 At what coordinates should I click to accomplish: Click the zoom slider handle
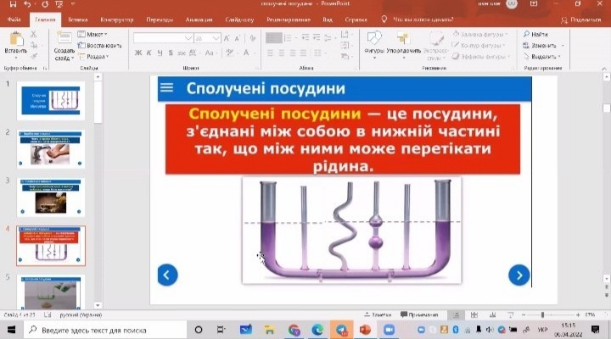tap(542, 314)
